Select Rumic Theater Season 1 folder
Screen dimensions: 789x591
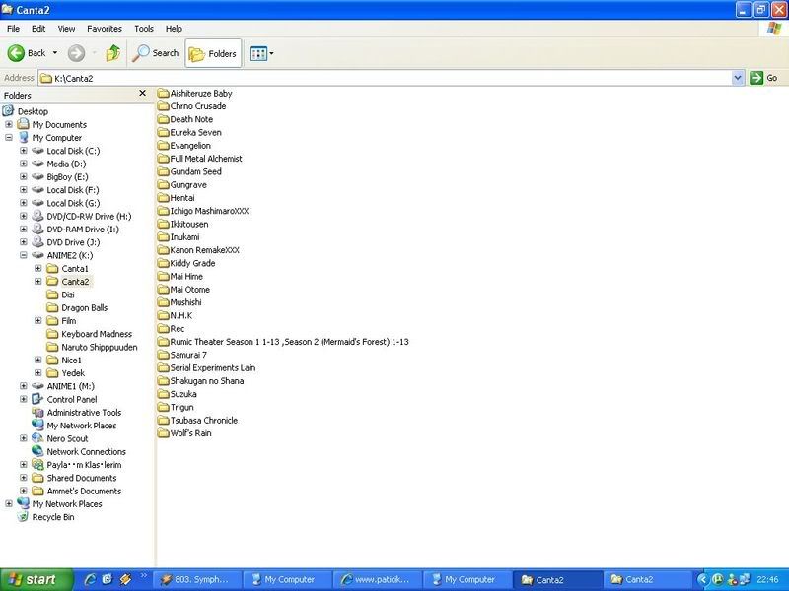tap(283, 342)
